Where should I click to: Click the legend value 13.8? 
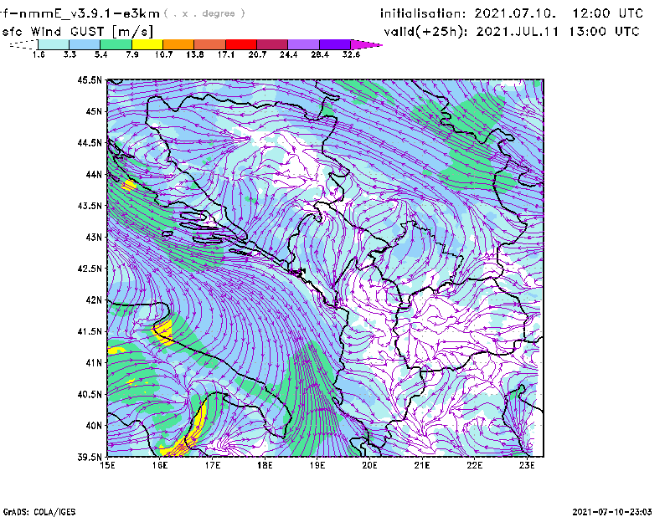195,54
